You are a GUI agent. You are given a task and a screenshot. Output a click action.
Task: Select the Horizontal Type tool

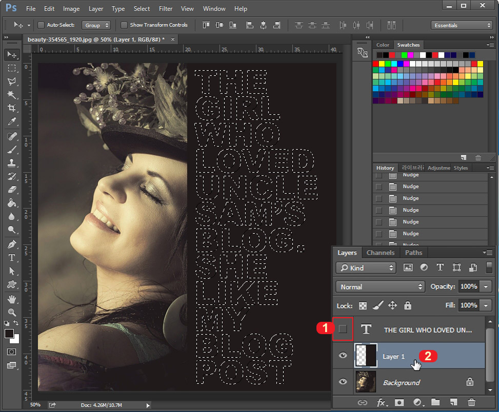click(12, 258)
